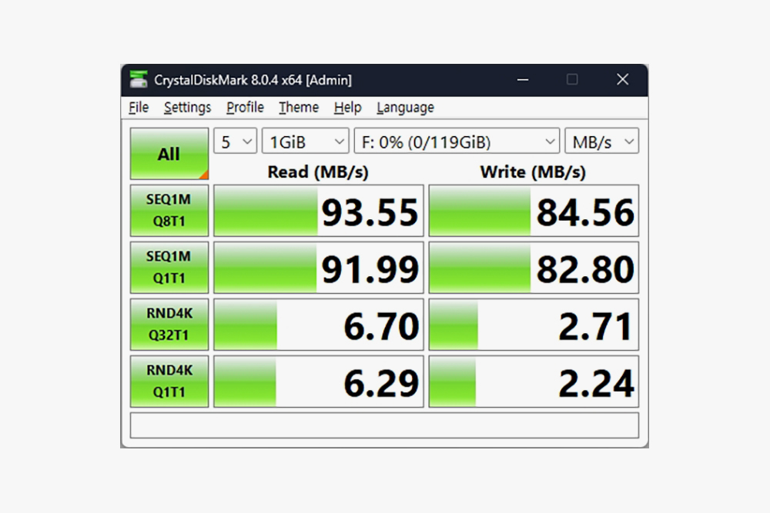Viewport: 770px width, 513px height.
Task: Click the CrystalDiskMark app icon in title bar
Action: 139,79
